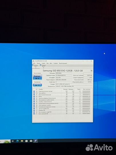116x155 pixels.
Task: Open File Explorer from the taskbar
Action: tap(22, 141)
